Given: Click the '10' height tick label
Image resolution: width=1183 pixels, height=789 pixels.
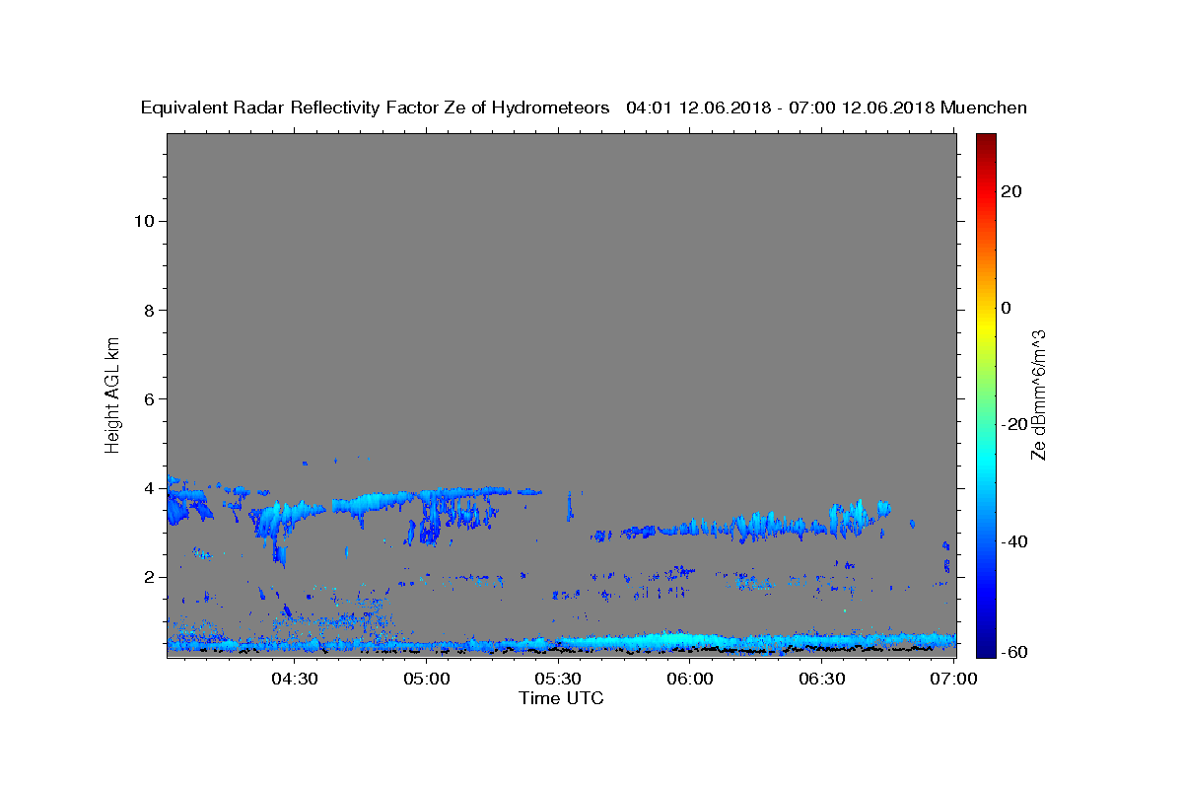Looking at the screenshot, I should tap(144, 221).
